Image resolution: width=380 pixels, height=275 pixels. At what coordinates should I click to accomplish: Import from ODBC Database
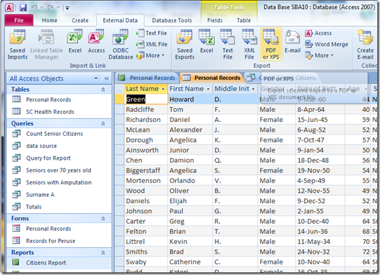pyautogui.click(x=121, y=45)
